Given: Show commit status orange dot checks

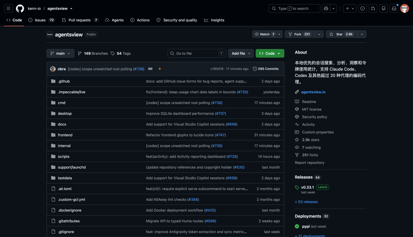Looking at the screenshot, I should click(x=159, y=69).
